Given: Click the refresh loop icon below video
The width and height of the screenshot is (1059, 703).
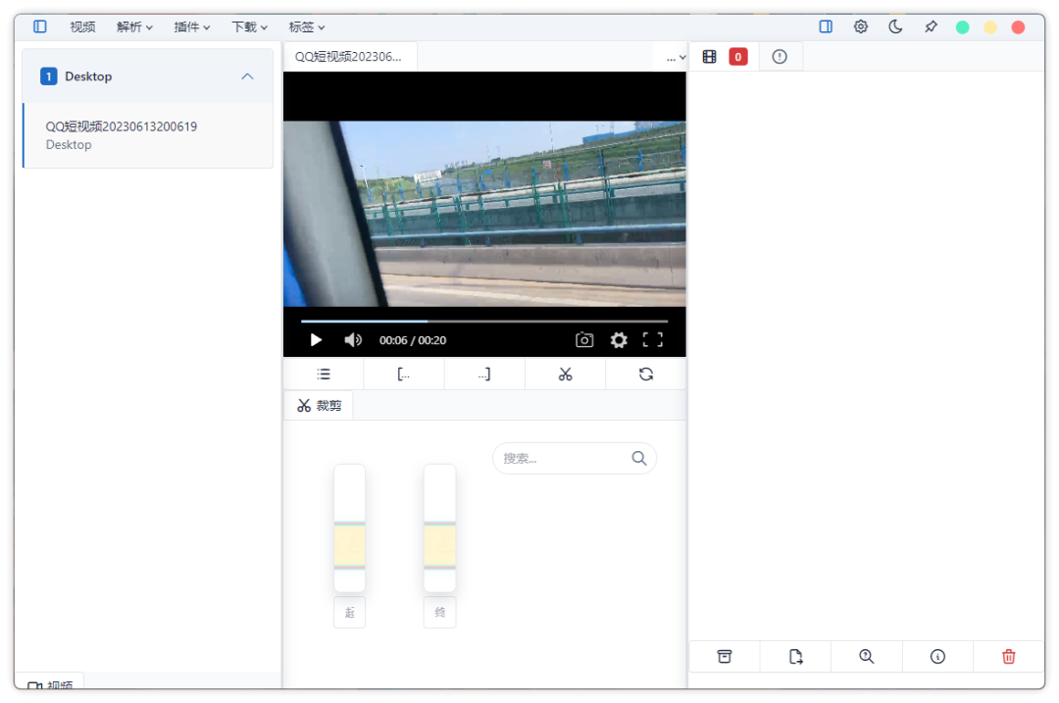Looking at the screenshot, I should pos(645,374).
